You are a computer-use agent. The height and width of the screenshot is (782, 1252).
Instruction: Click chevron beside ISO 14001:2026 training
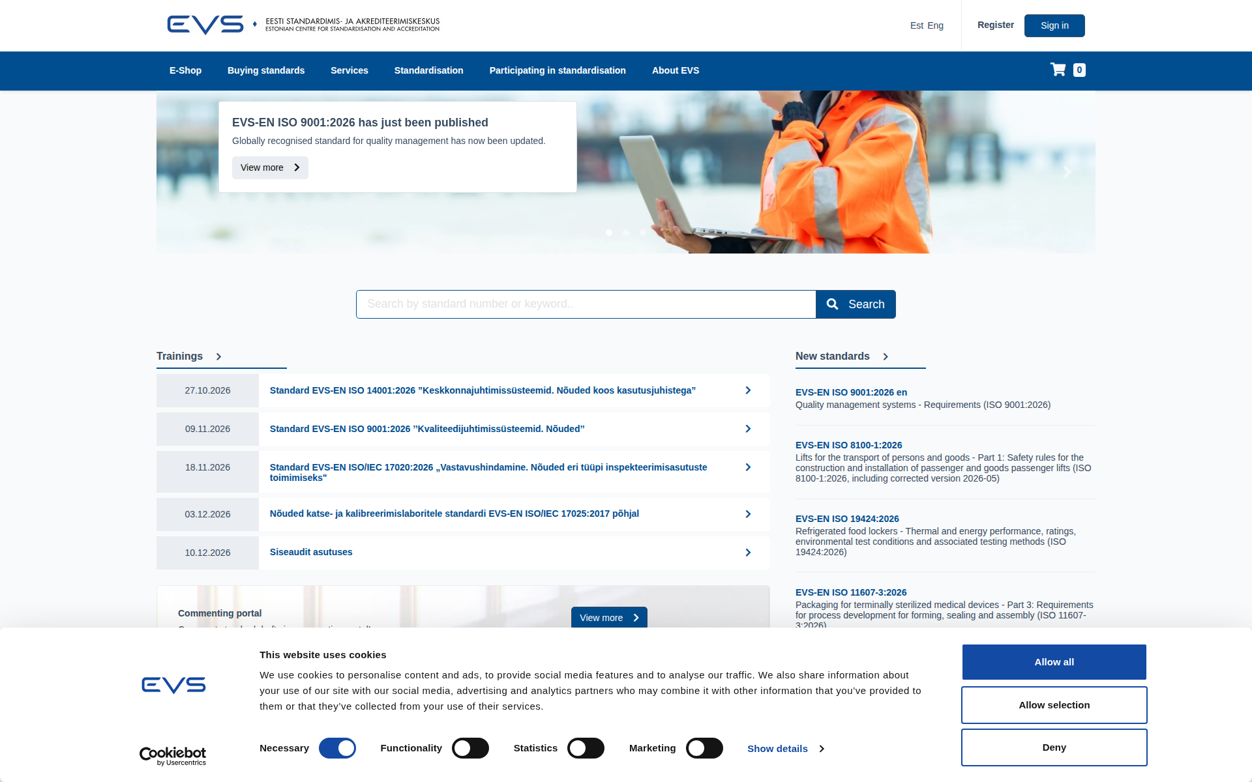(748, 390)
